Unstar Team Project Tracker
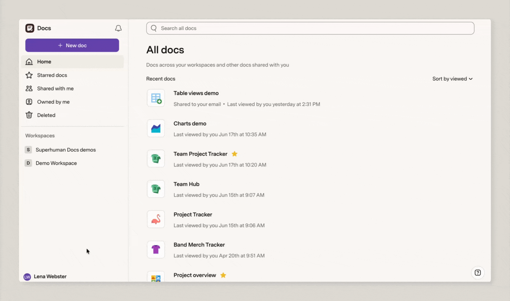The image size is (510, 301). tap(235, 154)
